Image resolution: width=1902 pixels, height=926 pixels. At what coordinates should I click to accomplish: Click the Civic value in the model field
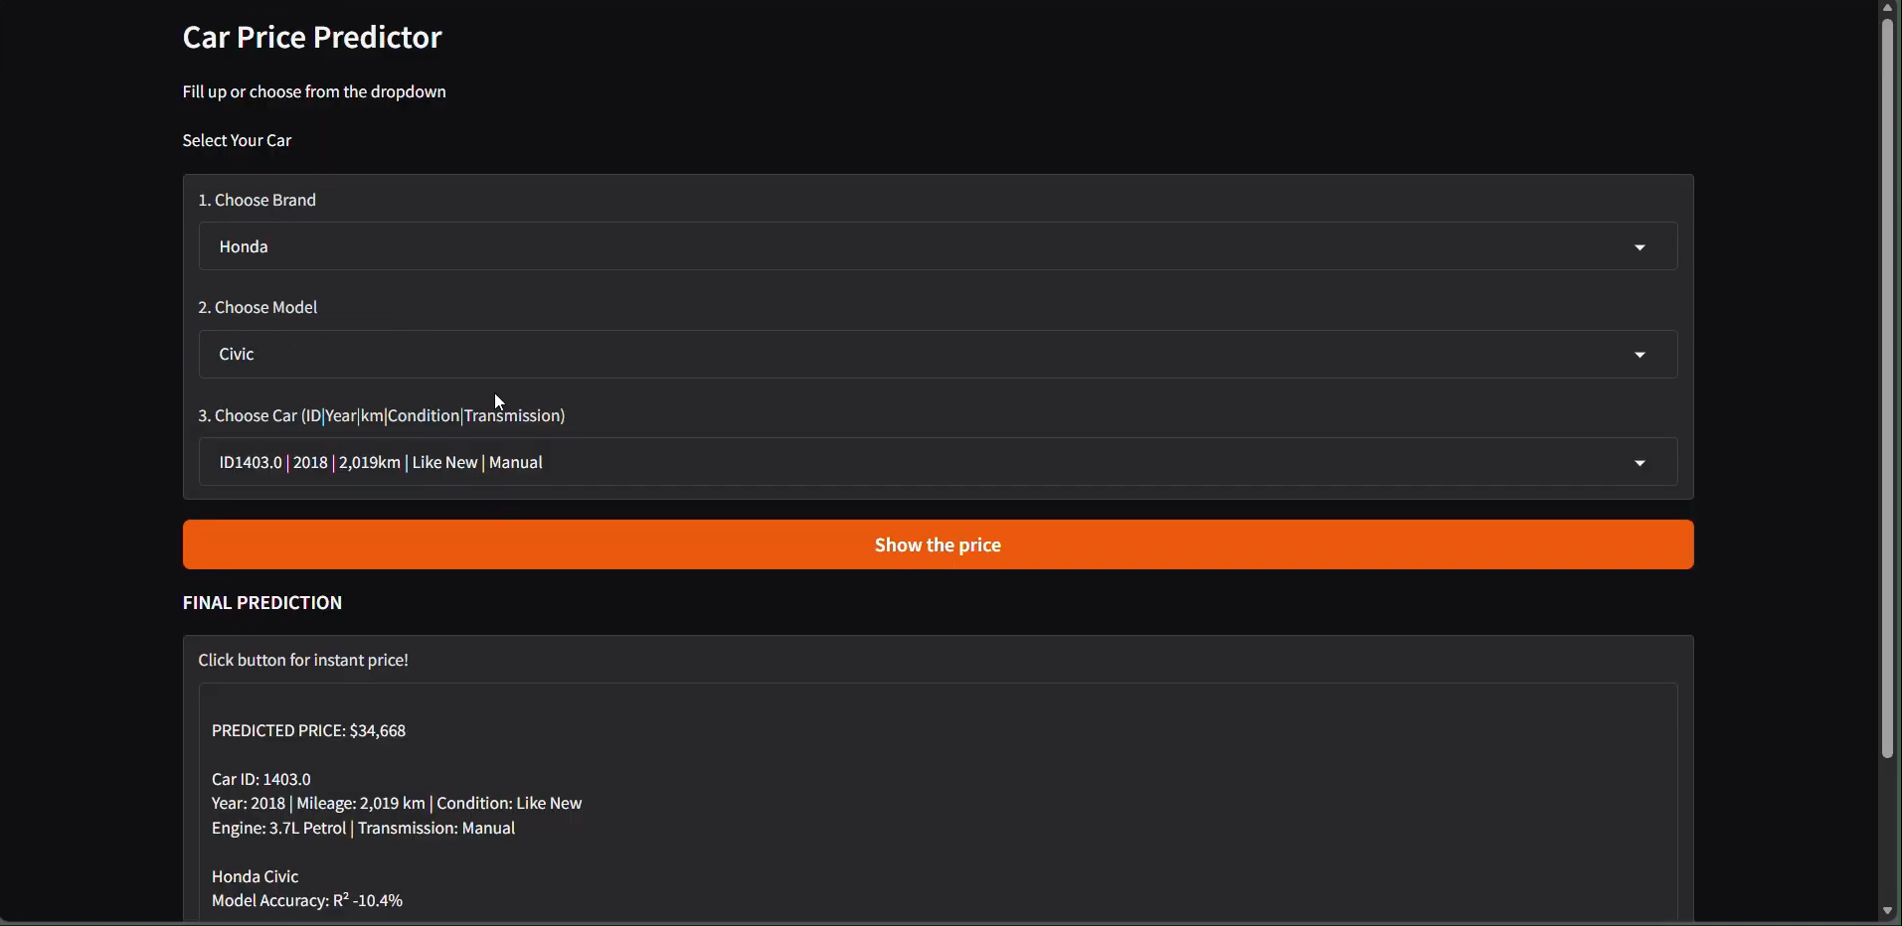237,355
